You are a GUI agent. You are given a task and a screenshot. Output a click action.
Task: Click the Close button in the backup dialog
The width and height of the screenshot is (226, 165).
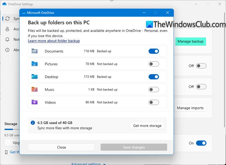(x=61, y=147)
